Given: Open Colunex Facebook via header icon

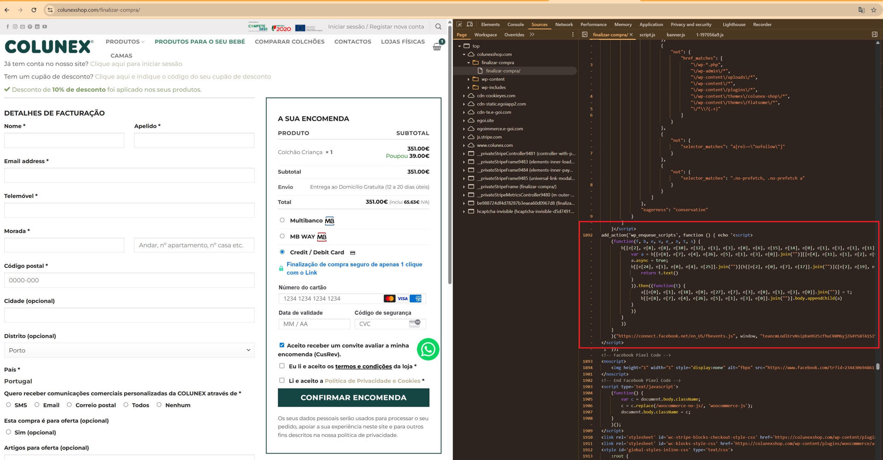Looking at the screenshot, I should click(x=7, y=27).
